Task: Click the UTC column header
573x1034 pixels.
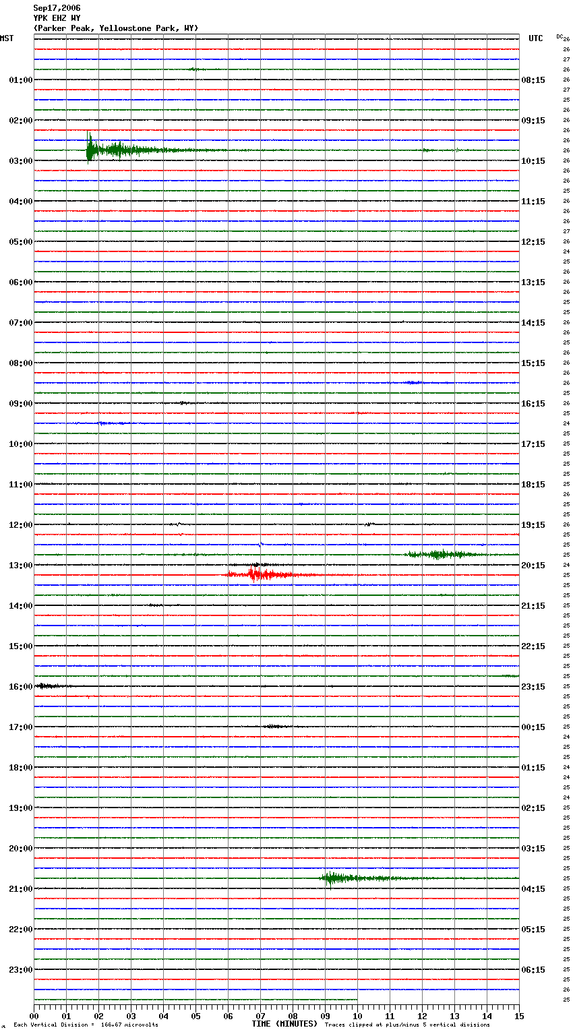Action: [536, 38]
